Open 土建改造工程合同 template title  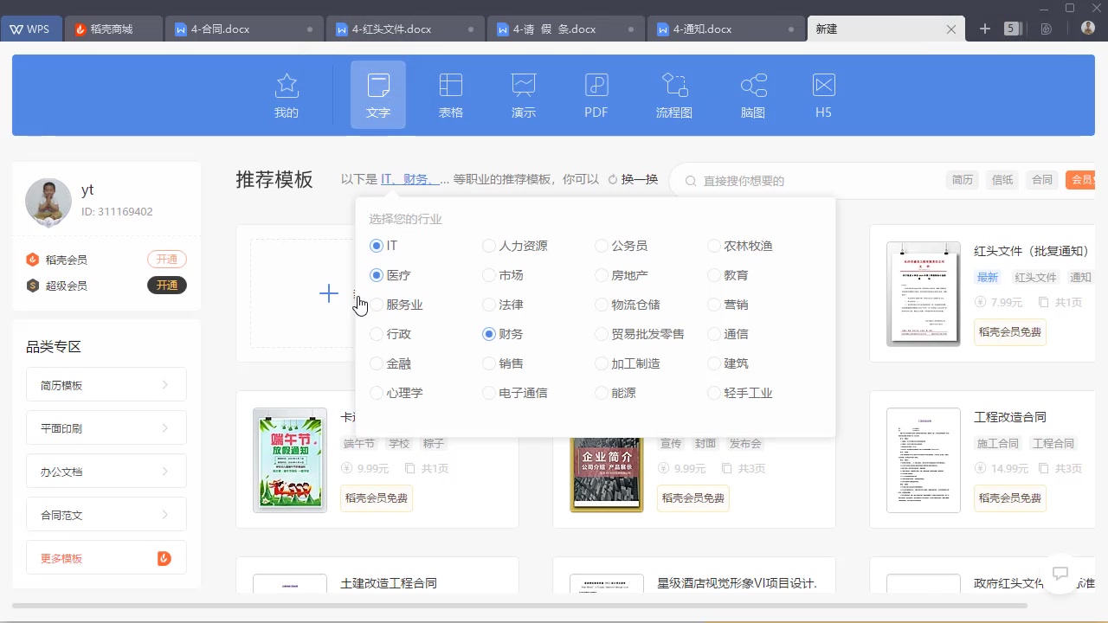pos(389,583)
